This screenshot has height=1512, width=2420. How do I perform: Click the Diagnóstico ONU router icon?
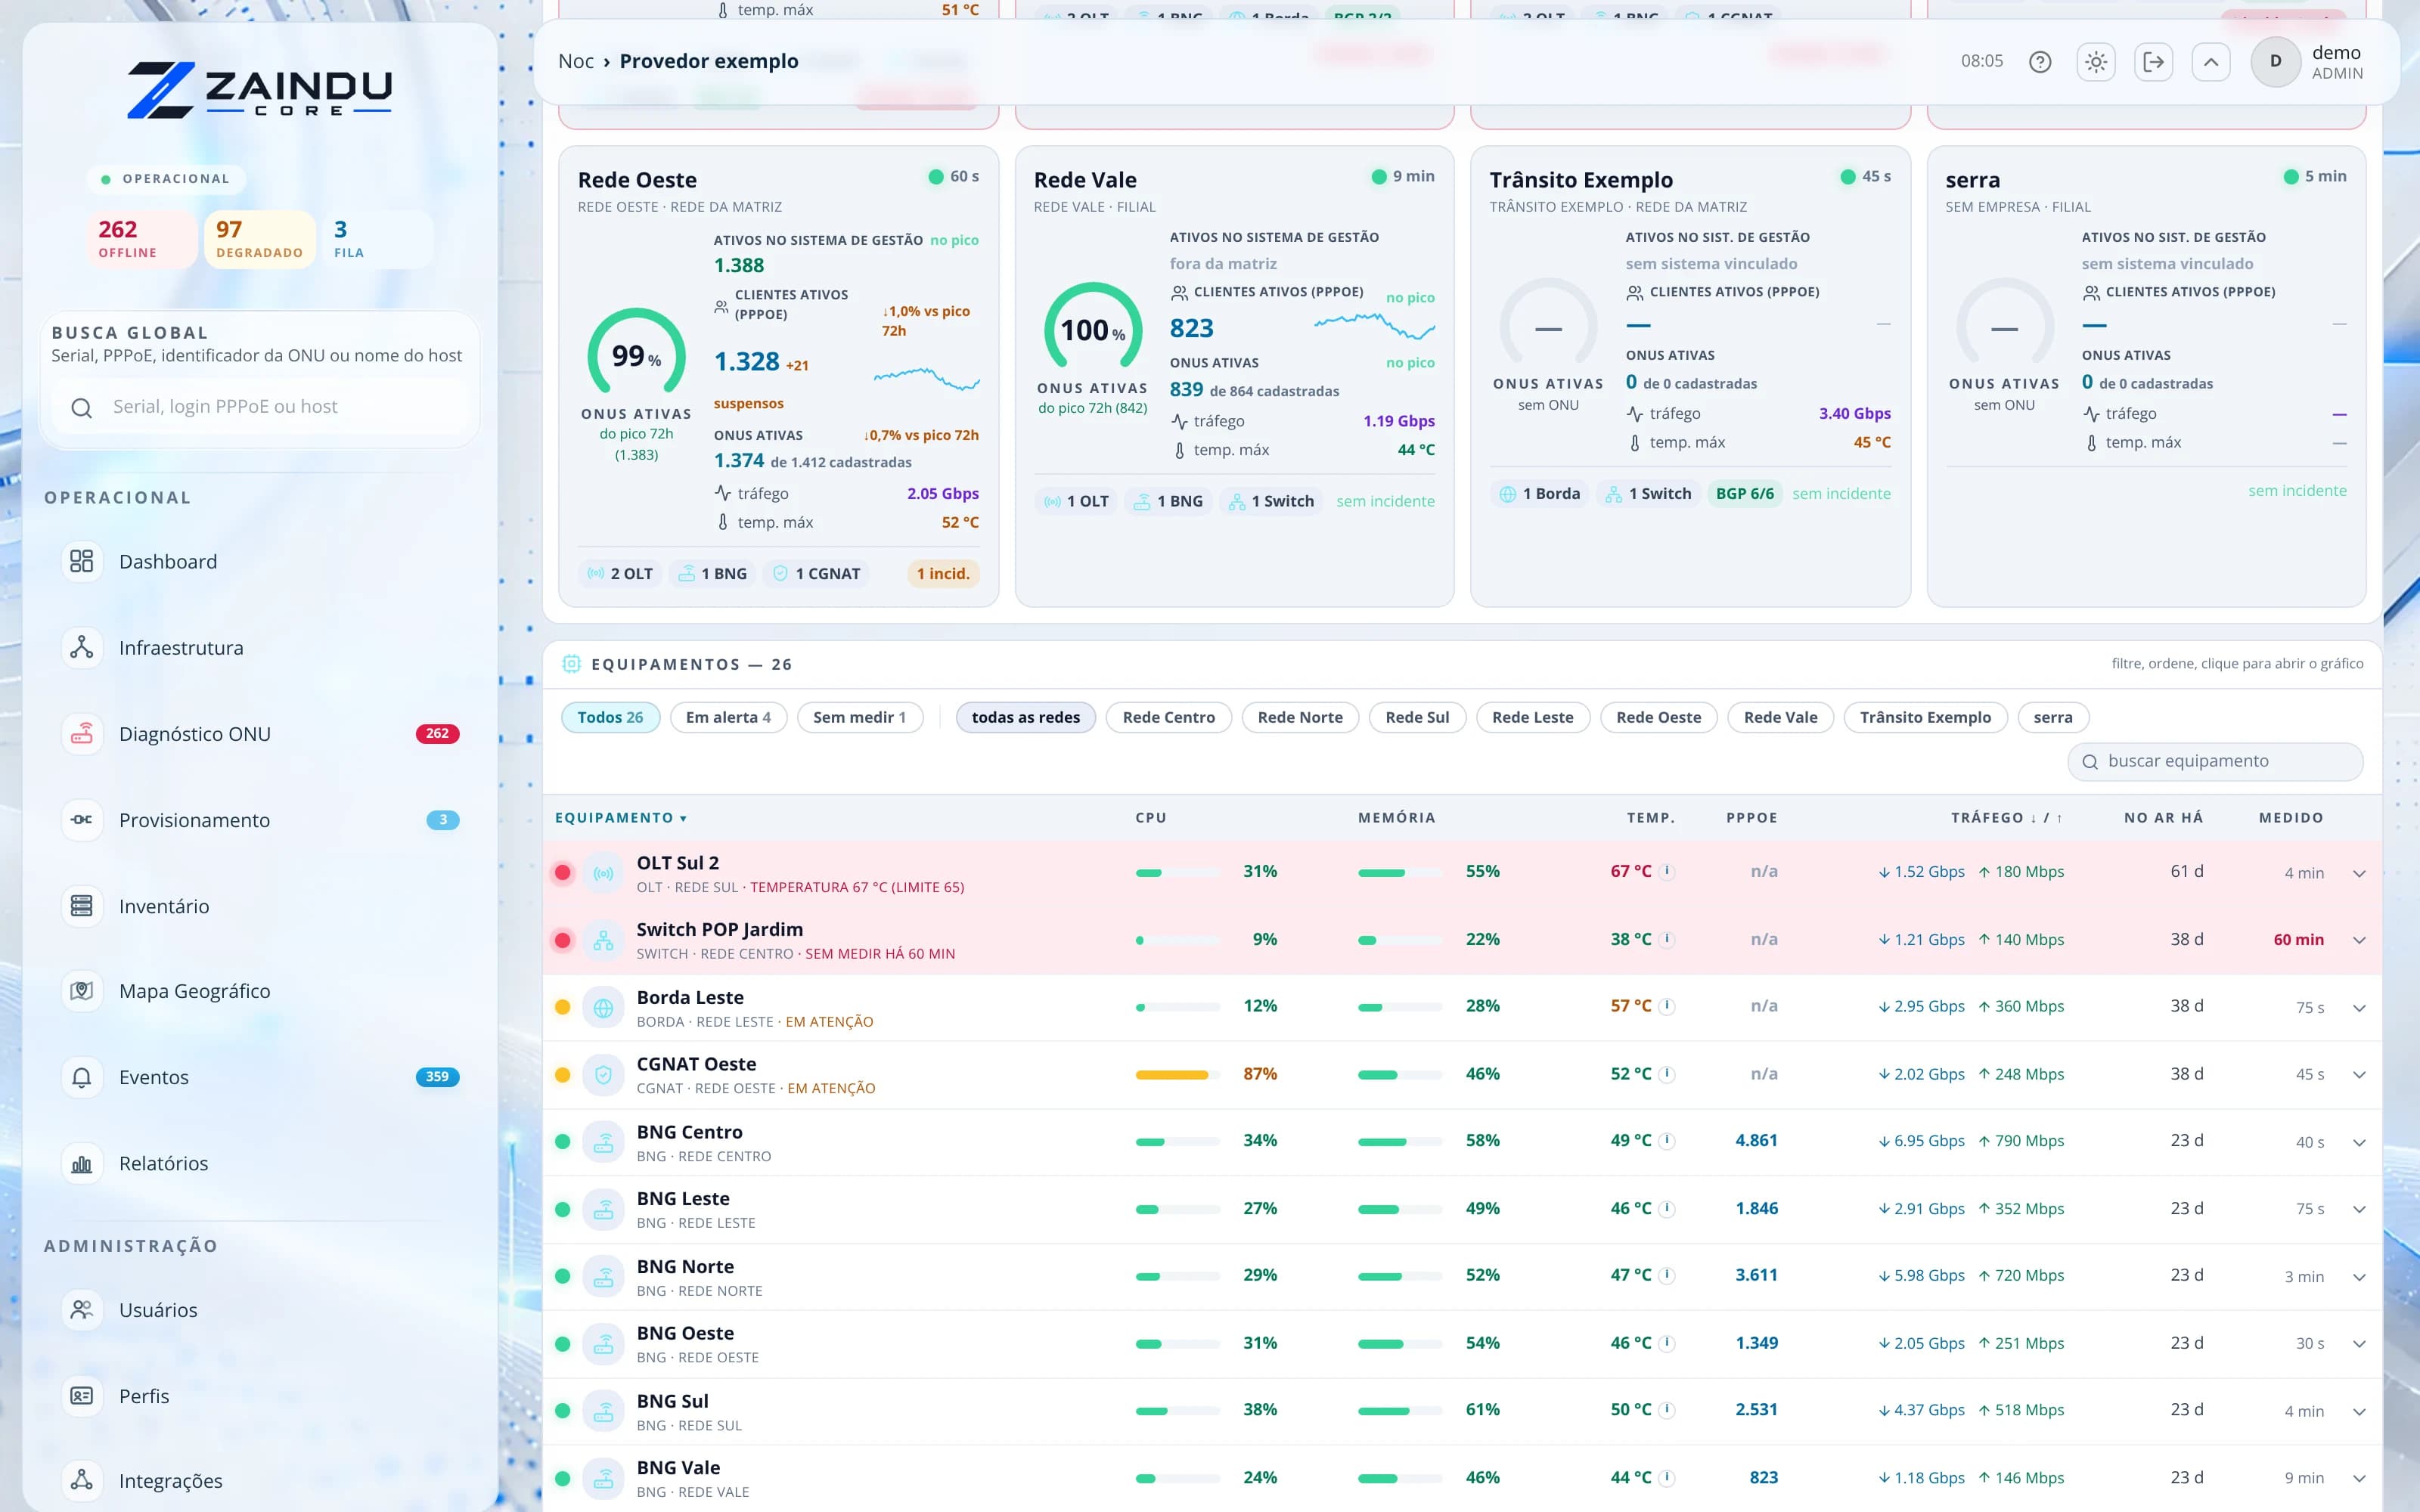click(x=82, y=733)
